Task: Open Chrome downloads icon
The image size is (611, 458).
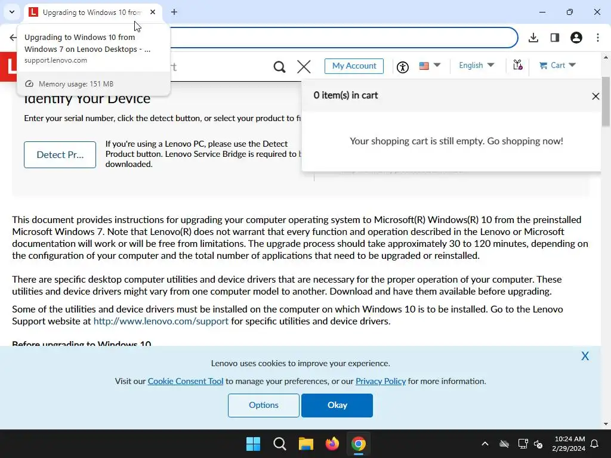Action: 533,38
